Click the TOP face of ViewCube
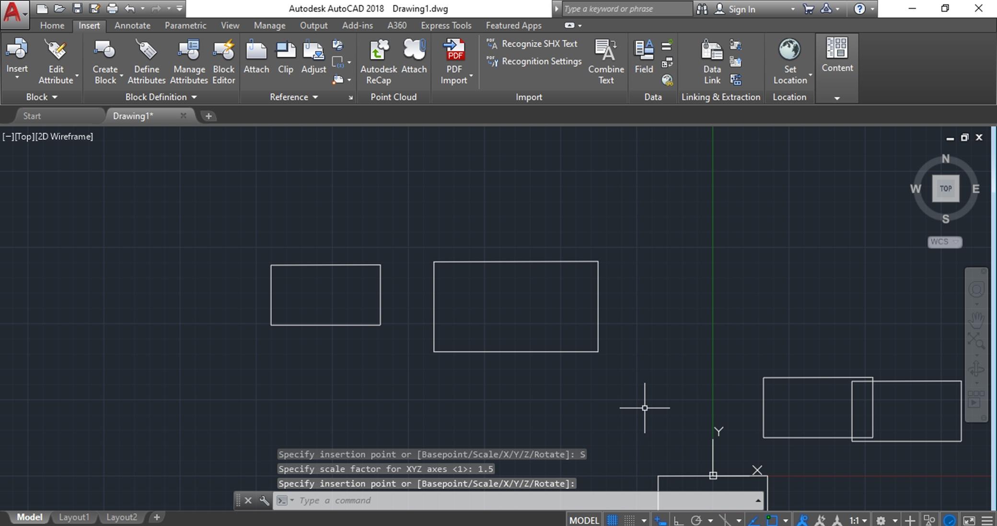This screenshot has width=997, height=526. click(x=946, y=188)
